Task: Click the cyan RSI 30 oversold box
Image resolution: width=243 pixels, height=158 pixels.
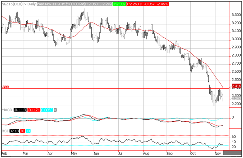Action: [29, 131]
